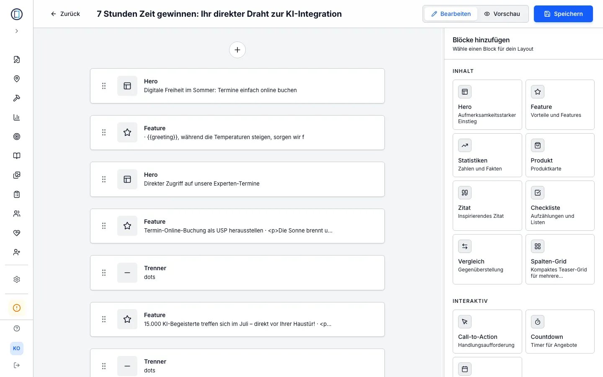Grab drag handle of the upper Trenner block
This screenshot has height=377, width=603.
pos(104,273)
